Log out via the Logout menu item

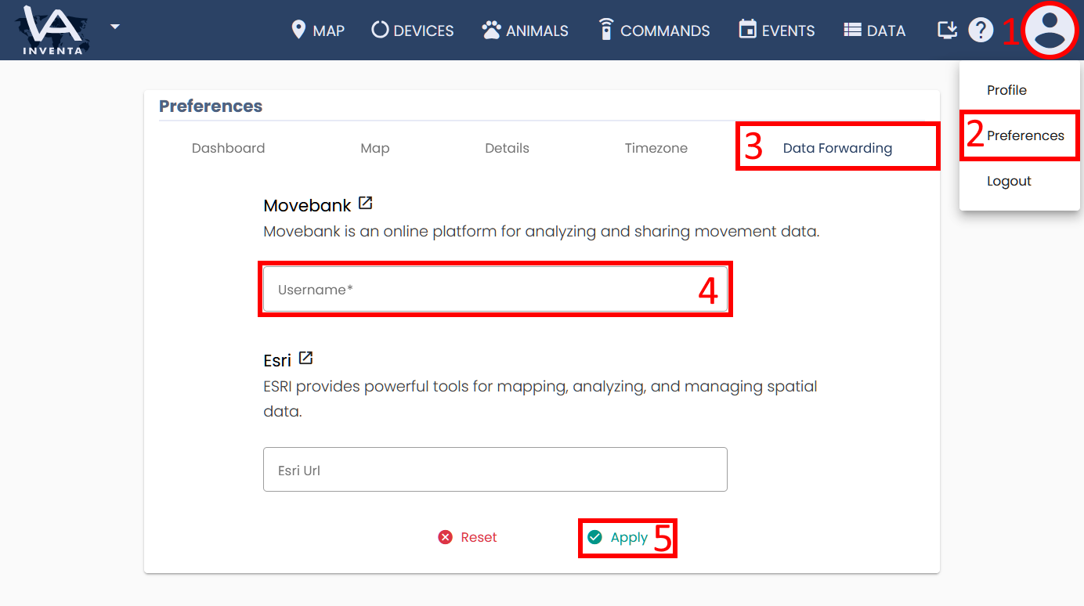[x=1009, y=181]
